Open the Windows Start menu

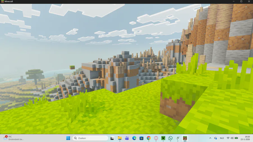point(68,138)
